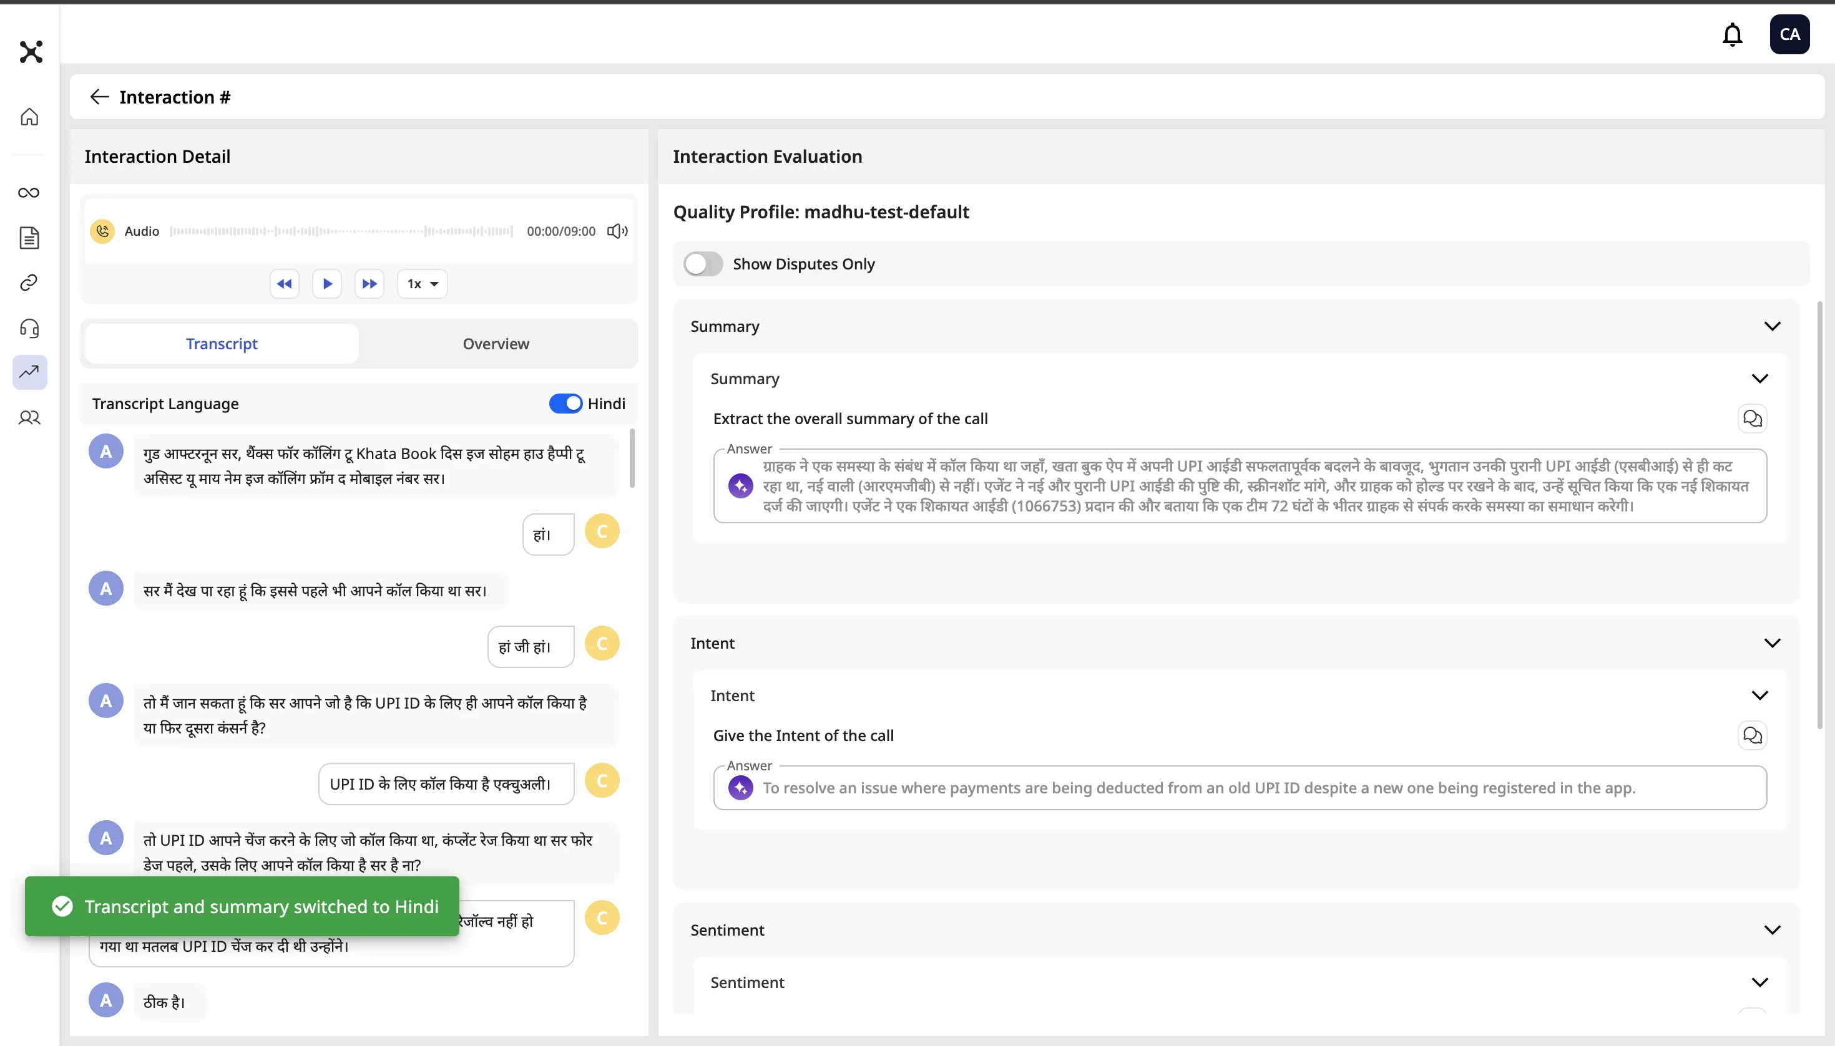Open the notifications bell
This screenshot has height=1046, width=1835.
[x=1732, y=34]
